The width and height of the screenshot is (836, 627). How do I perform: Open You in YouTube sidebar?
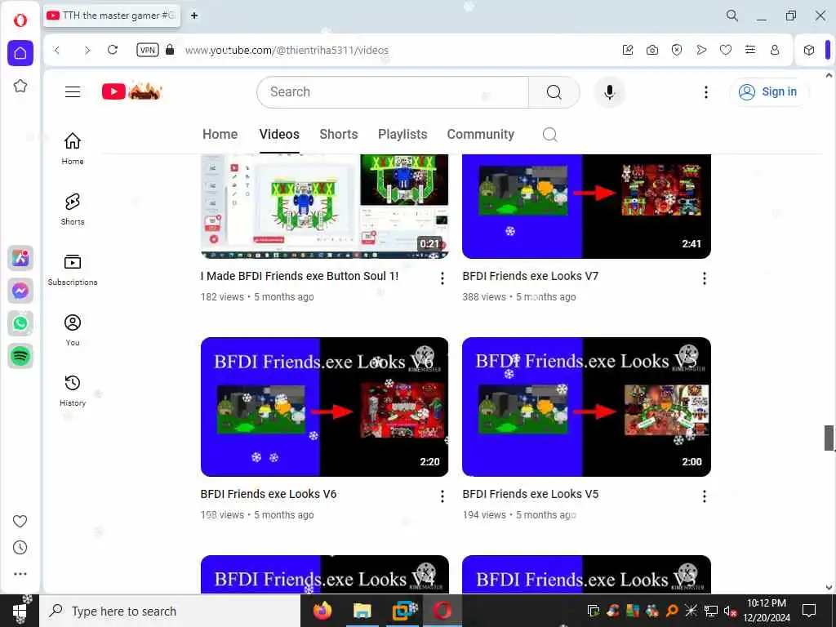point(73,331)
